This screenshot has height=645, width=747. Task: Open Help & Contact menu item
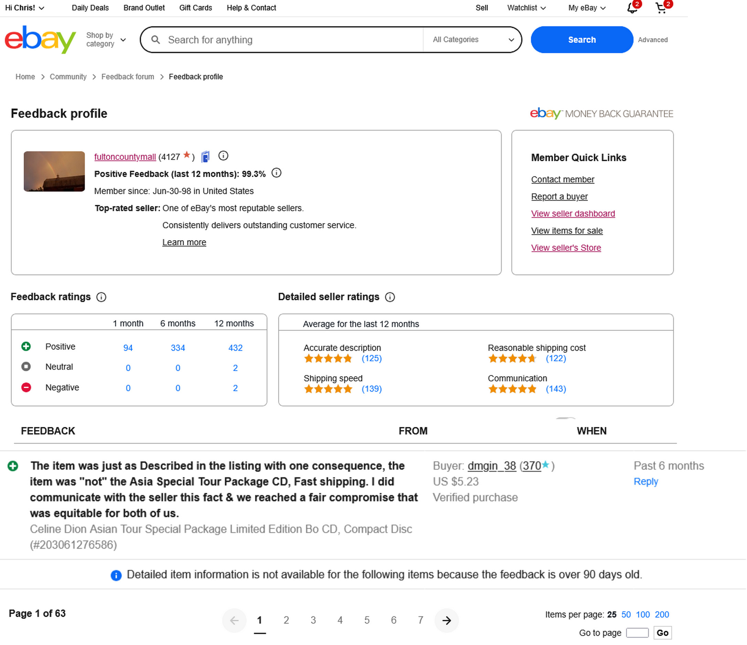[x=252, y=8]
